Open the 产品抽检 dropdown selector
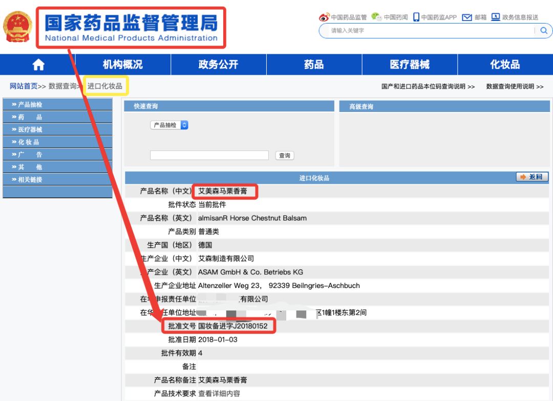The image size is (553, 401). click(x=169, y=125)
